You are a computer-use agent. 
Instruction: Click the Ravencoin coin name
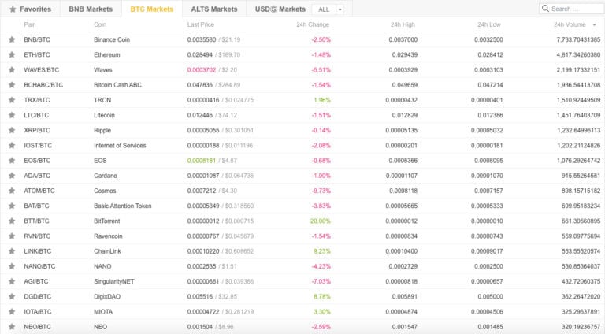pos(108,236)
